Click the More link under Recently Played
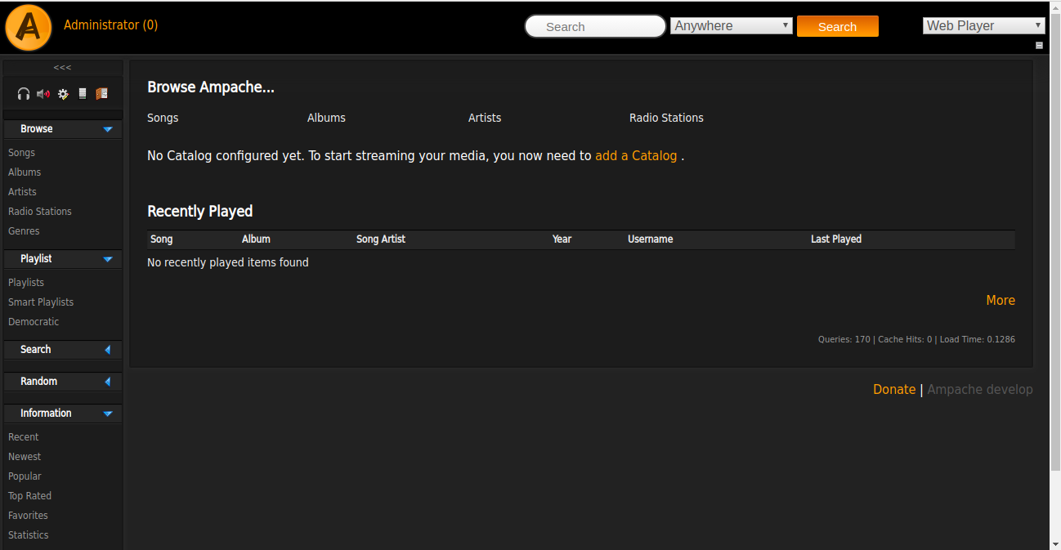 pos(1001,300)
